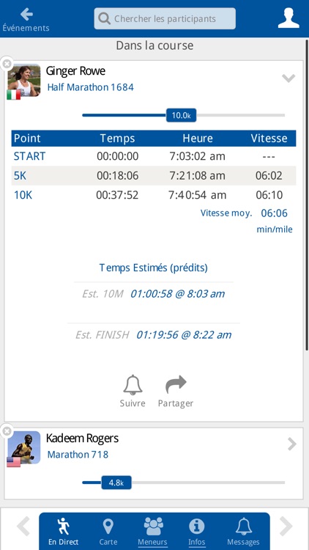
Task: Open the Marathon 718 link
Action: (78, 455)
